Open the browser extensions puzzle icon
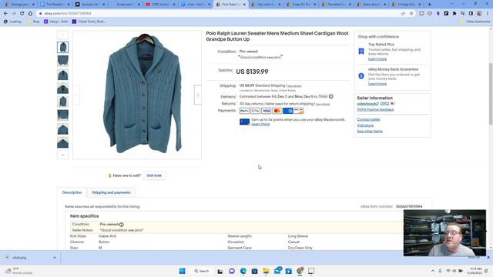Image resolution: width=493 pixels, height=277 pixels. click(x=454, y=14)
